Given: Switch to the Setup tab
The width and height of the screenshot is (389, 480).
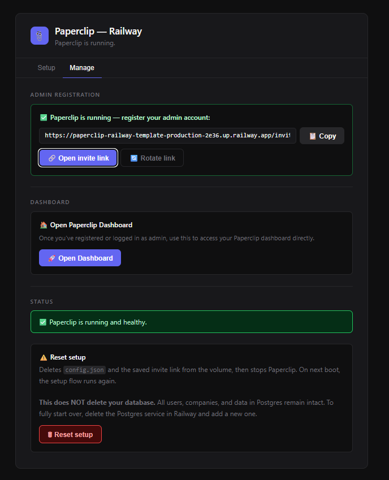Looking at the screenshot, I should click(x=46, y=67).
